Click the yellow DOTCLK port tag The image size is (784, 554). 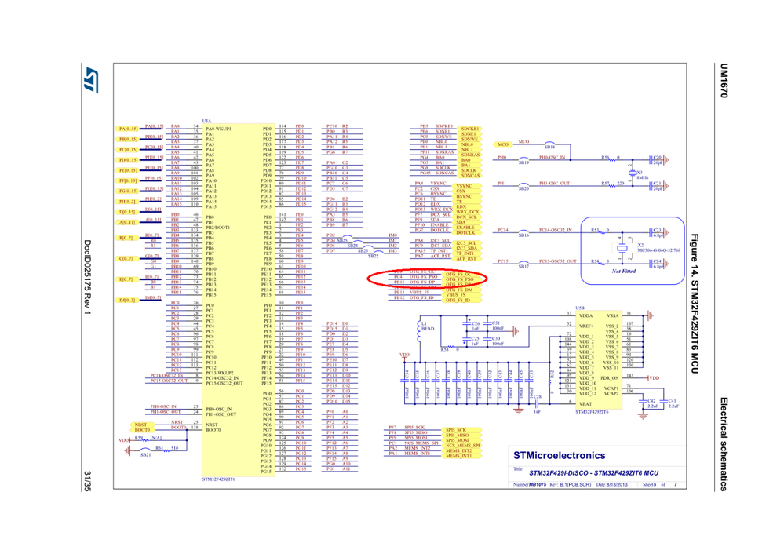point(467,232)
